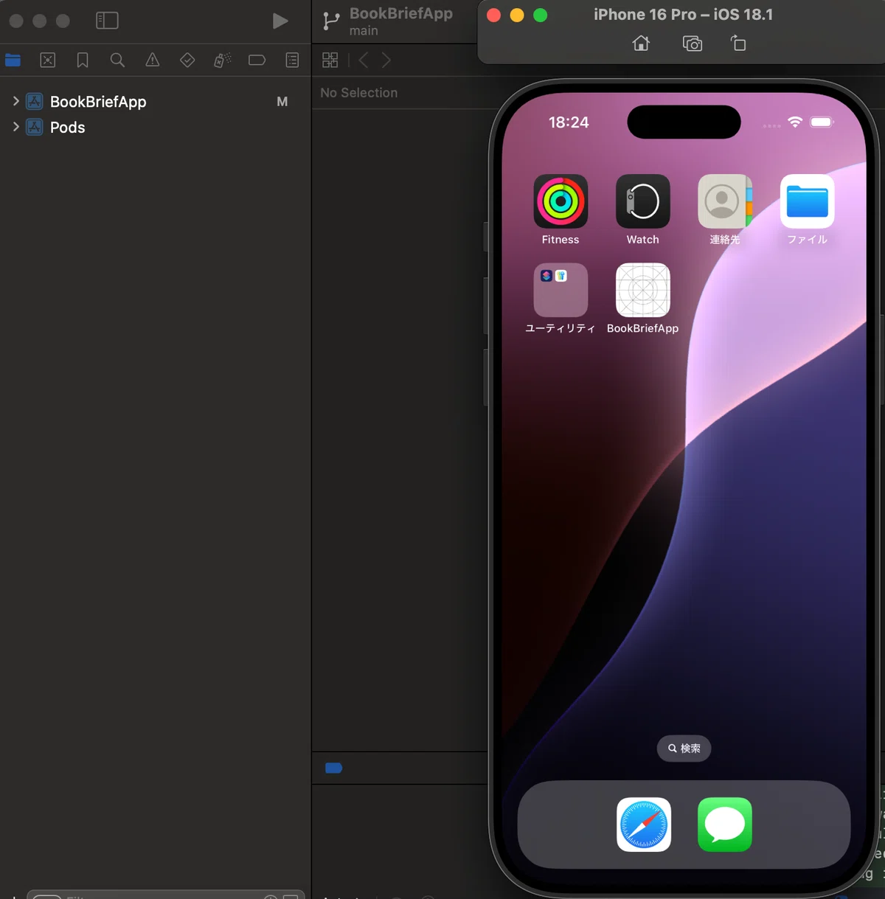Expand the BookBriefApp project tree
885x899 pixels.
pyautogui.click(x=15, y=101)
